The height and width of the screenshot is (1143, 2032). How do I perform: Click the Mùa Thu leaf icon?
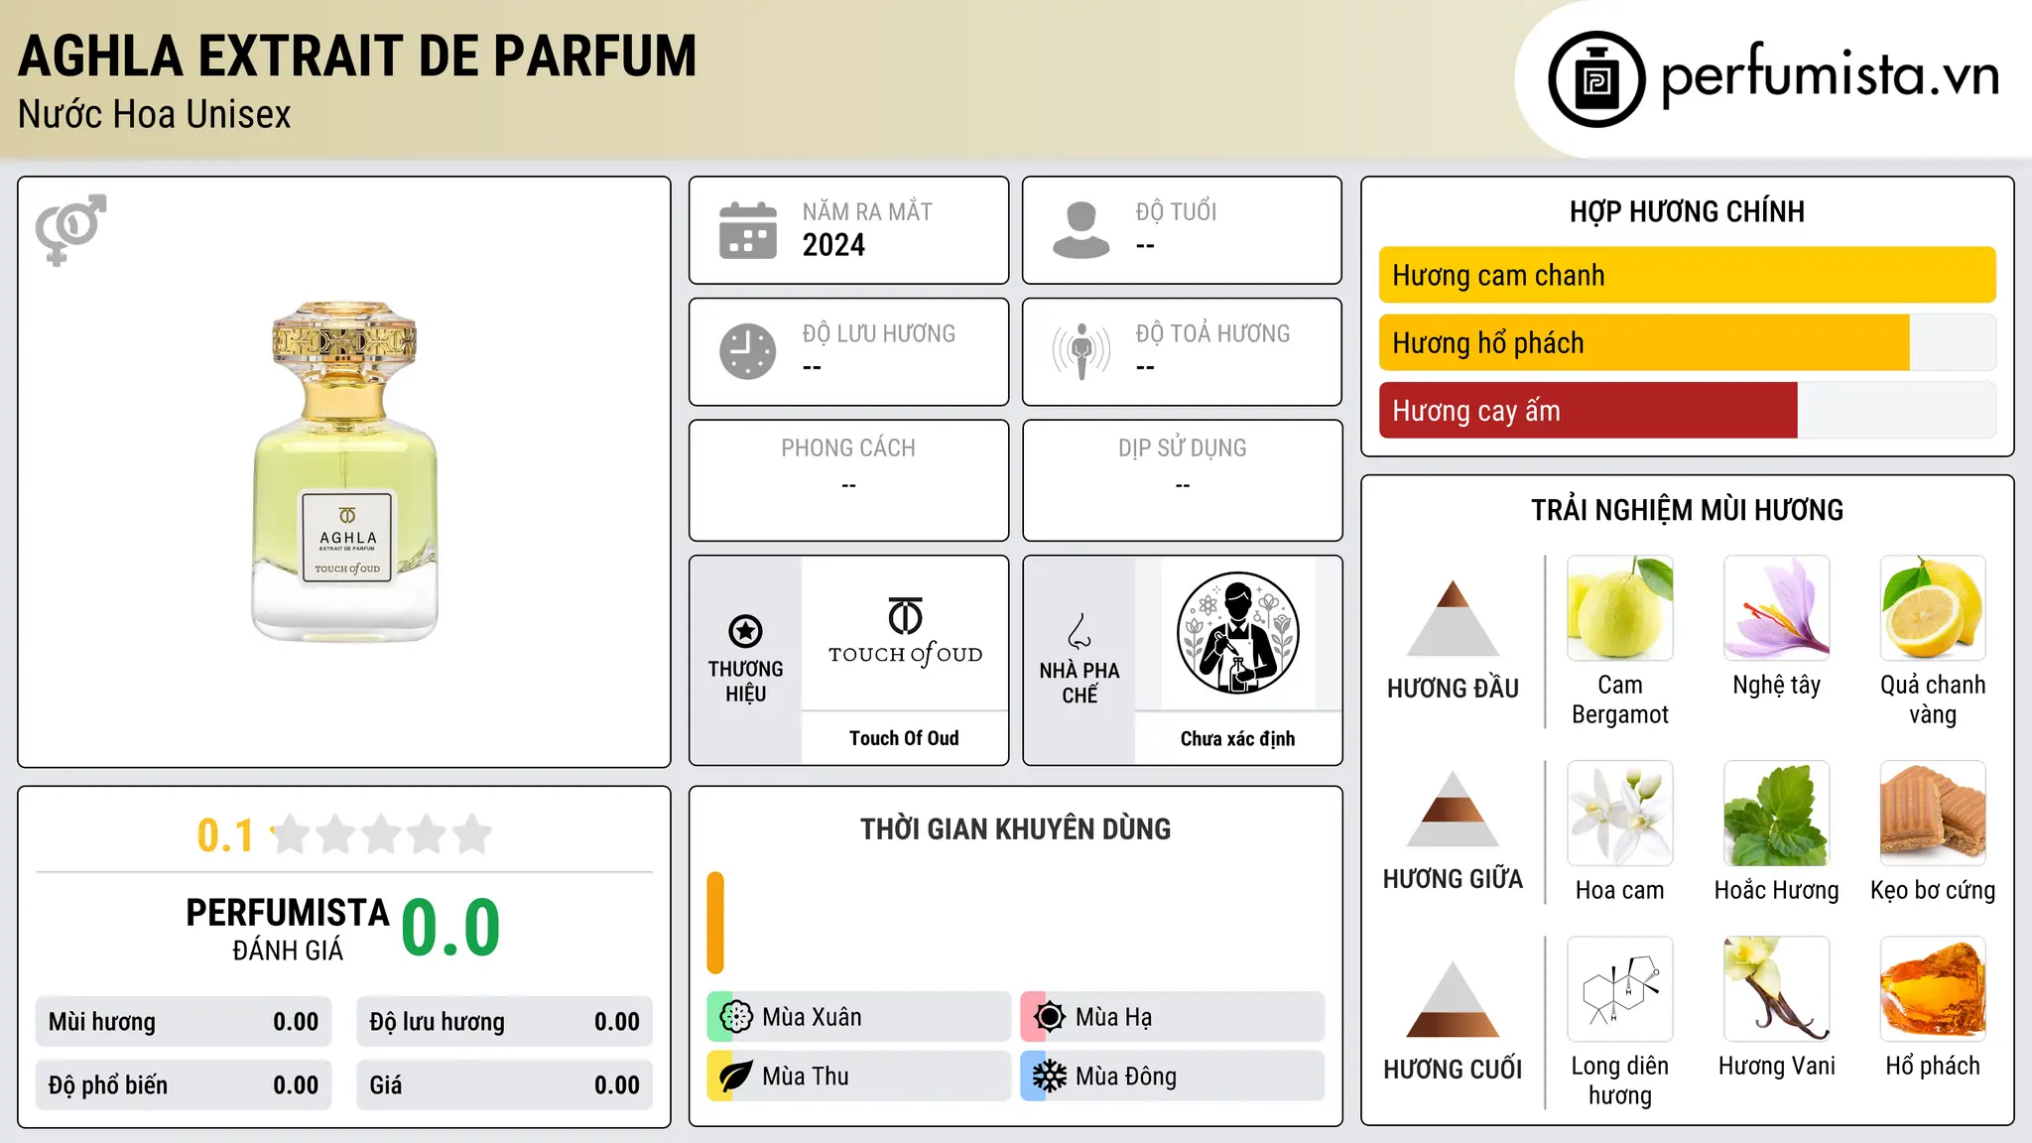736,1077
